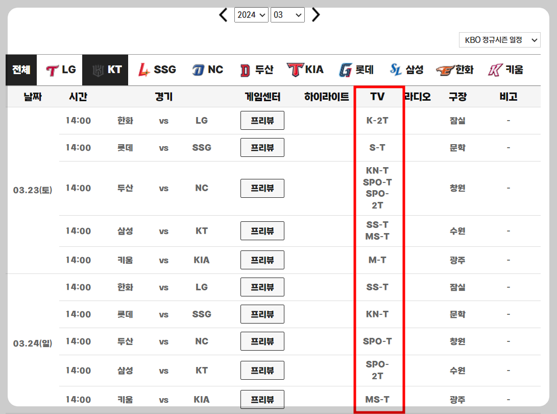
Task: Click S-T TV channel cell
Action: [x=377, y=148]
